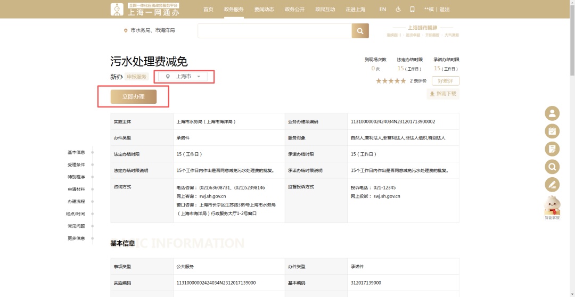Image resolution: width=575 pixels, height=297 pixels.
Task: Expand the 上海市 region dropdown
Action: tap(184, 77)
